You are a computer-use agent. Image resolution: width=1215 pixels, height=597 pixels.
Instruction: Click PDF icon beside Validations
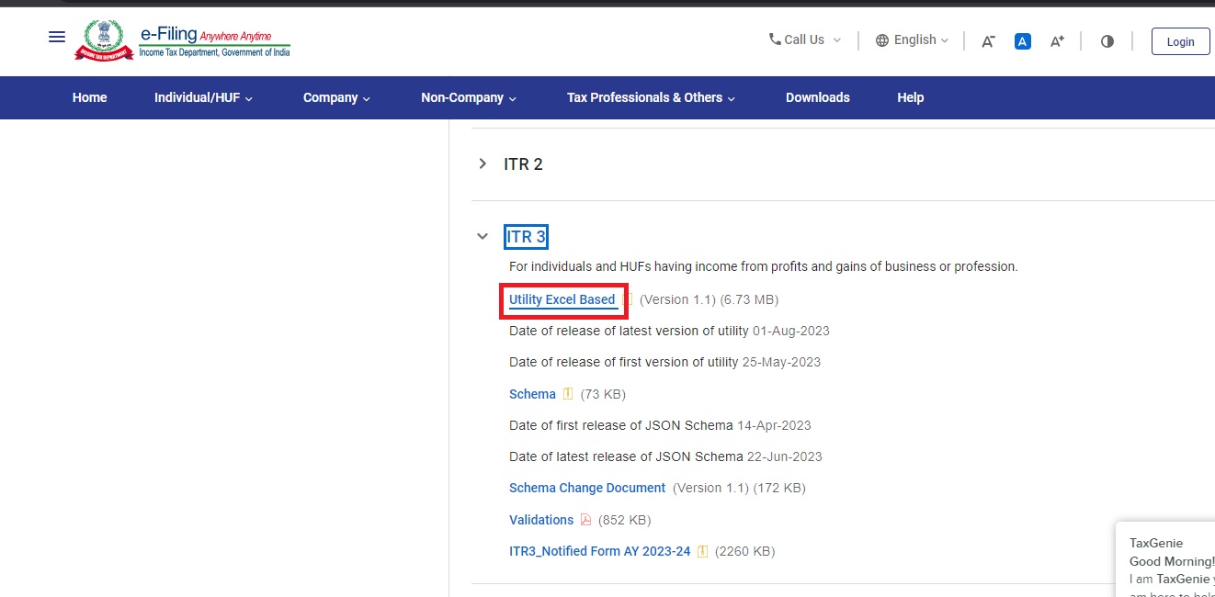pyautogui.click(x=585, y=520)
